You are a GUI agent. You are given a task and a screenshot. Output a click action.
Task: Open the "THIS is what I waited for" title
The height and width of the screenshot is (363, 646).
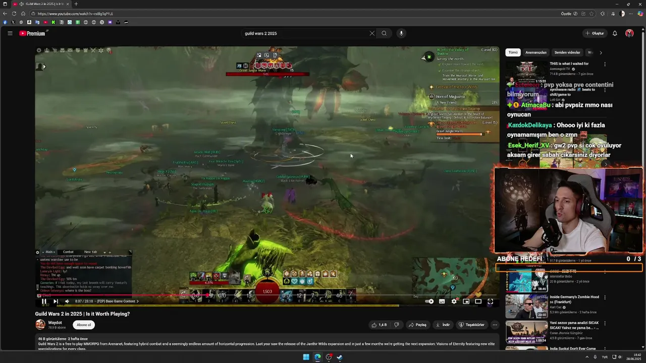coord(569,64)
